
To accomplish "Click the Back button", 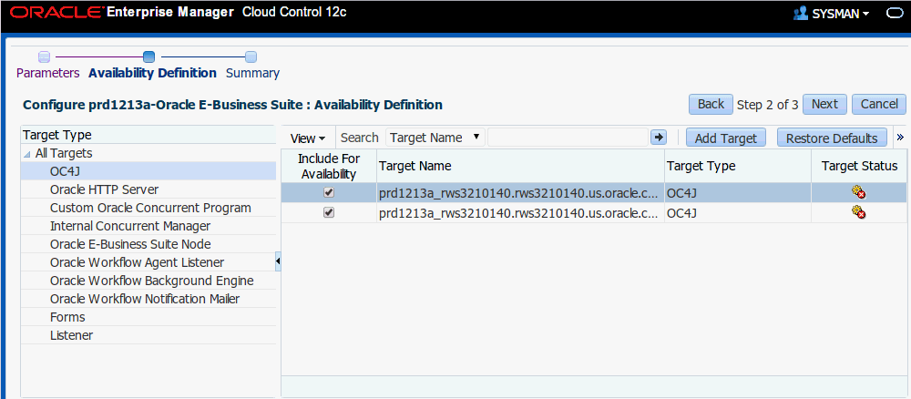I will pyautogui.click(x=711, y=104).
